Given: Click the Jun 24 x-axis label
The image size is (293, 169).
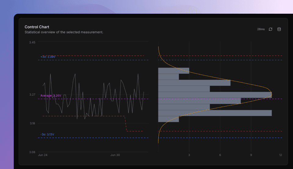Looking at the screenshot, I should click(x=42, y=155).
